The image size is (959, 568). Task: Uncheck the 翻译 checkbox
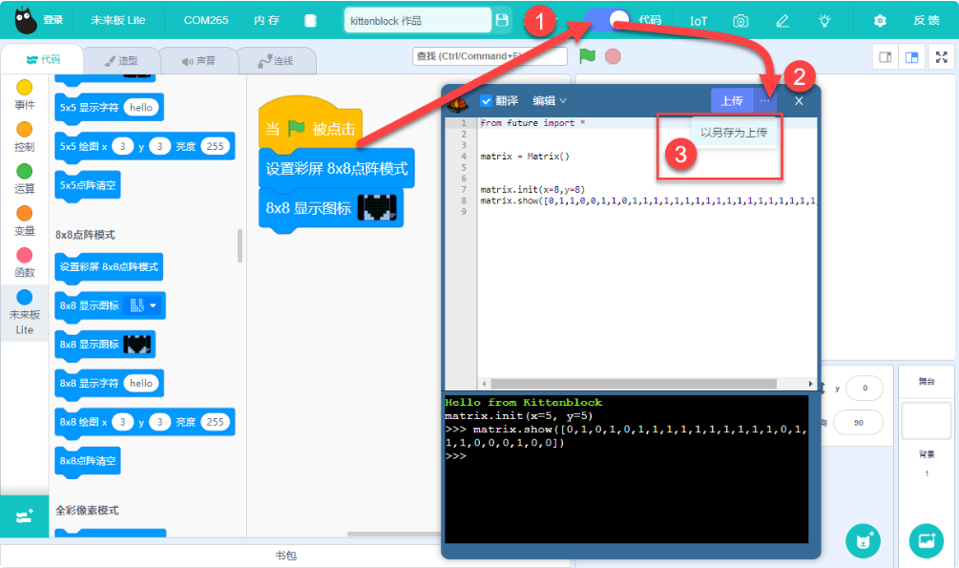[487, 101]
